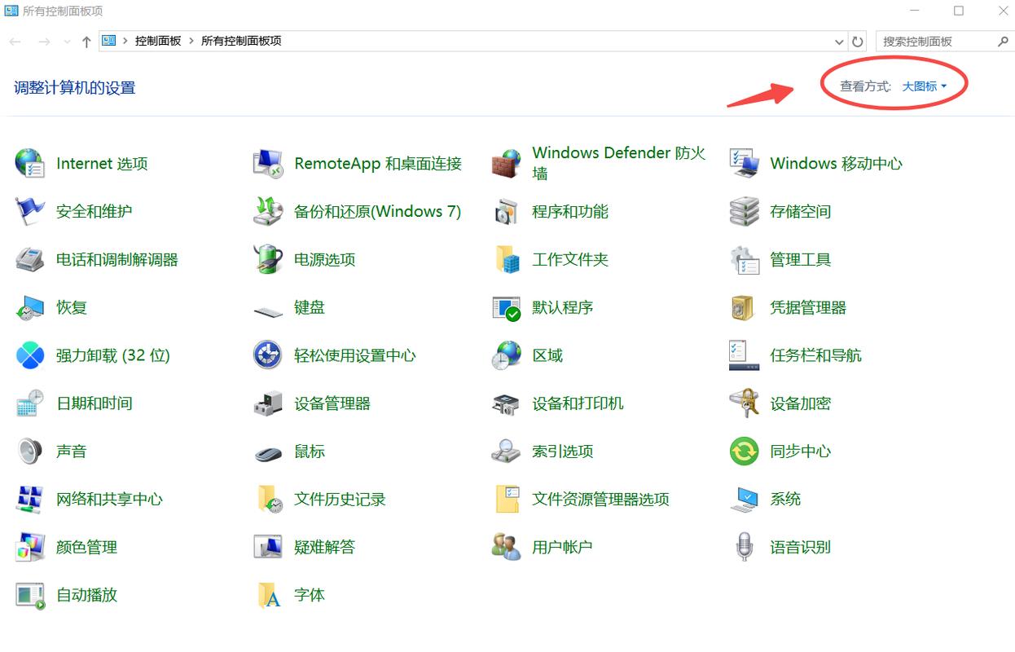1015x652 pixels.
Task: Select the 所有控制面板项 breadcrumb segment
Action: coord(241,41)
